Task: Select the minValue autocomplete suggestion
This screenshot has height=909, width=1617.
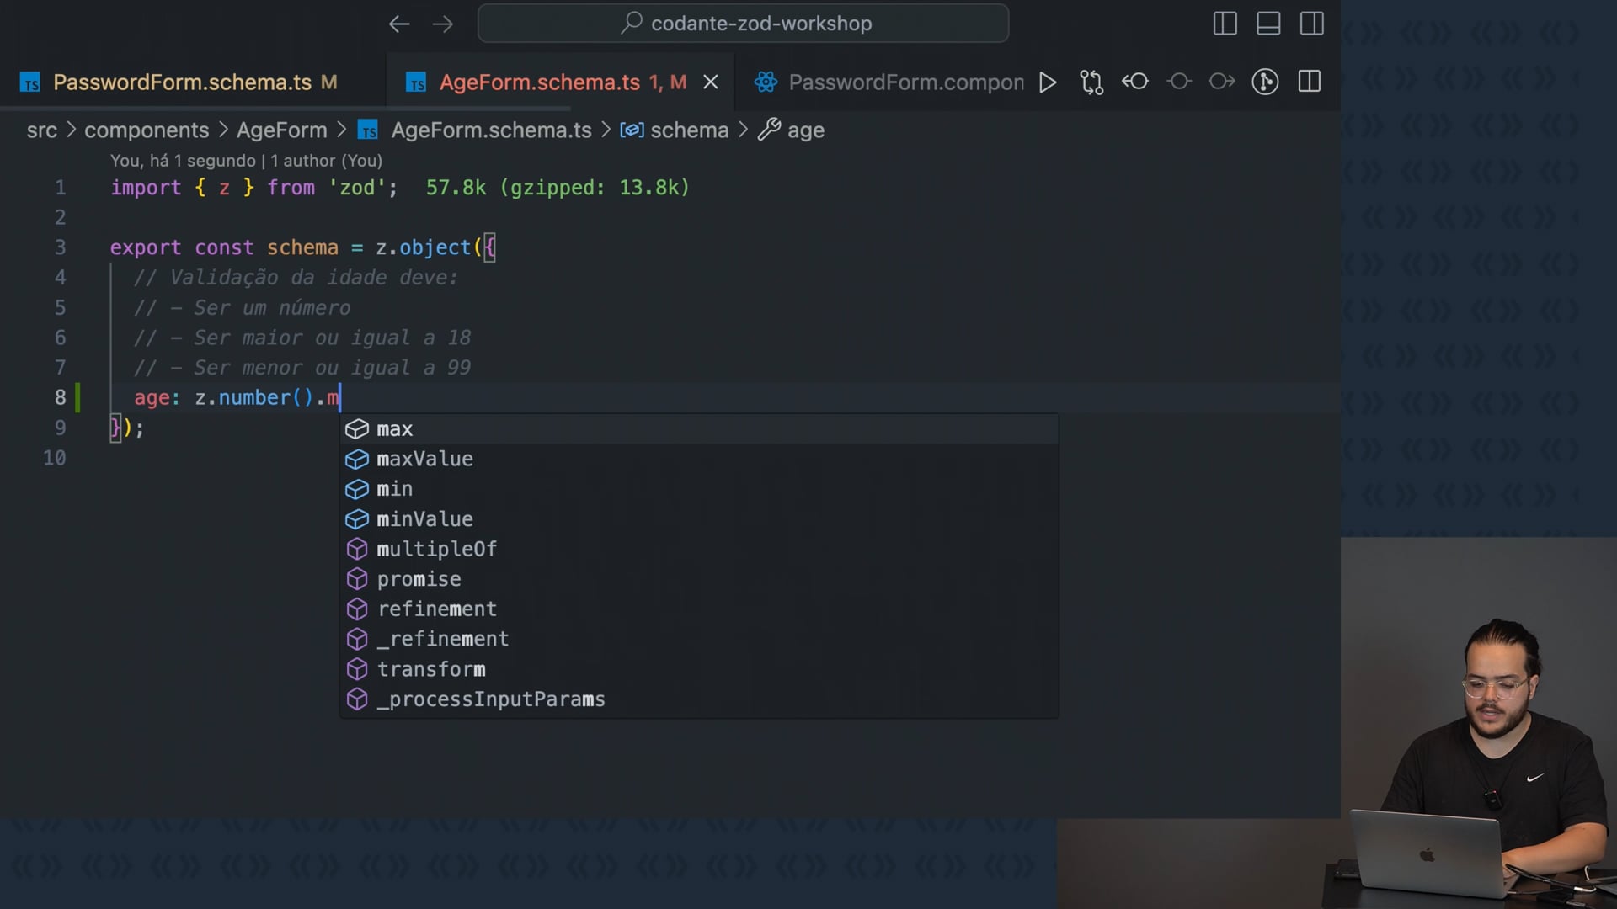Action: click(x=424, y=519)
